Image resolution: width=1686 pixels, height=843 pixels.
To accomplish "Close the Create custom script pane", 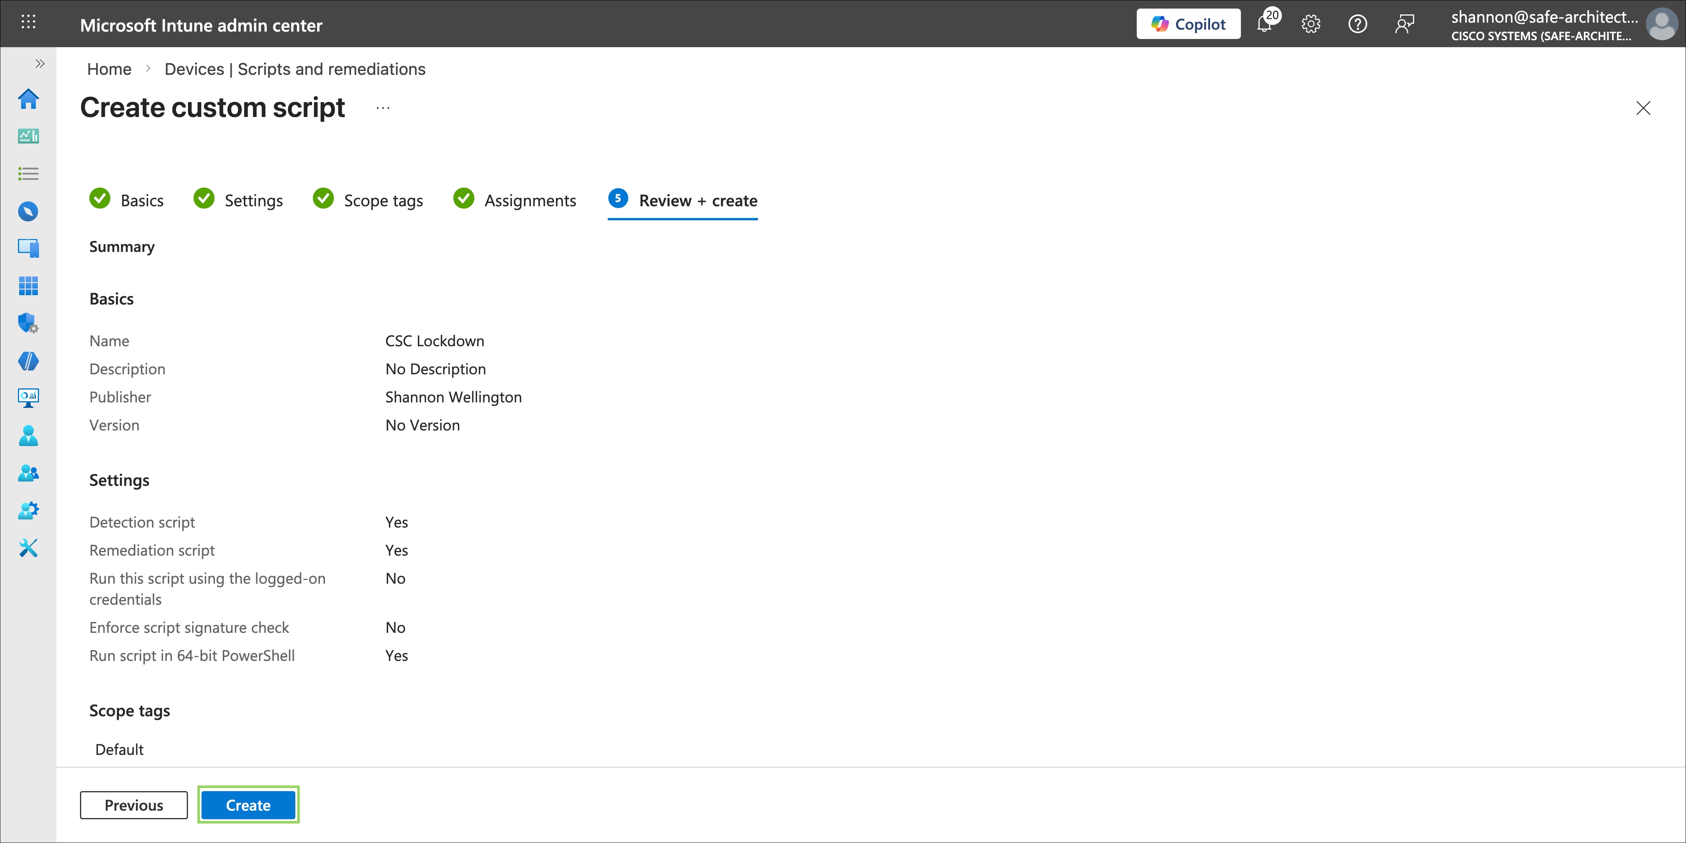I will (1643, 108).
